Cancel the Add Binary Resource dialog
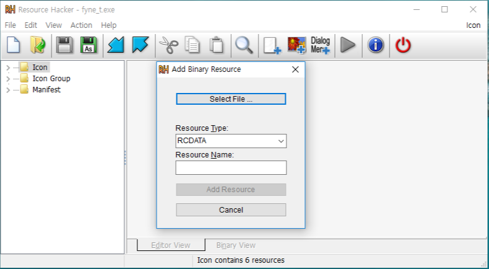The image size is (489, 269). (231, 210)
